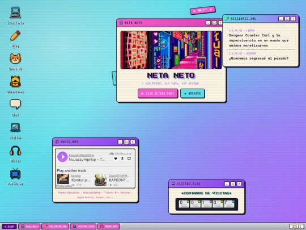Switch to RECIENTES.XML in the taskbar
Viewport: 306px width, 230px height.
(x=55, y=227)
